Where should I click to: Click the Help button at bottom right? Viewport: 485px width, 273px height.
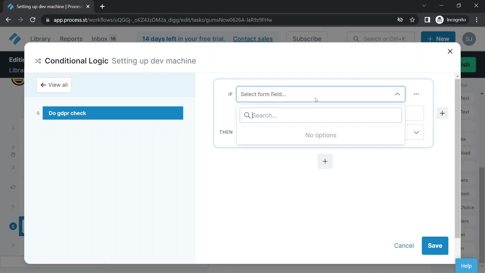point(467,266)
